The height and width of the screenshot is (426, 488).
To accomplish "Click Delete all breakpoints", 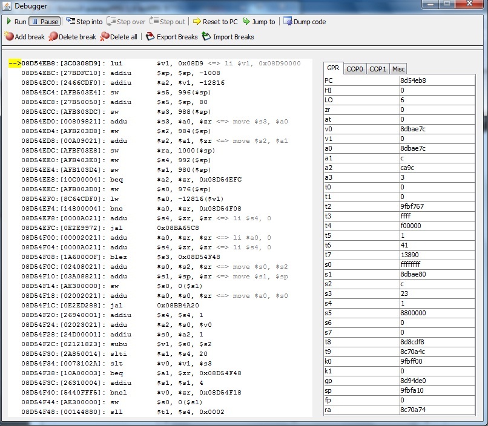I will coord(119,37).
